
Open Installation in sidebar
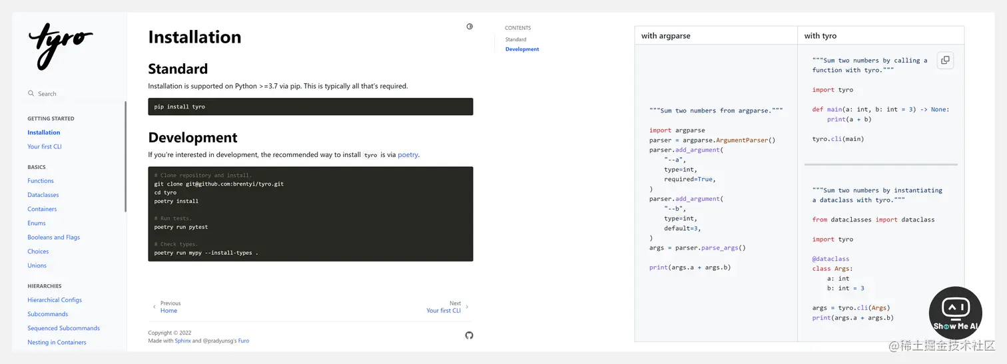(x=44, y=132)
